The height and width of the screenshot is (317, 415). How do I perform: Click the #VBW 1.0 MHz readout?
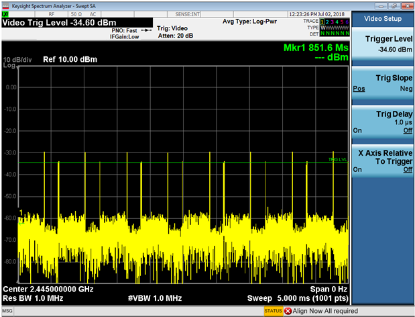155,298
